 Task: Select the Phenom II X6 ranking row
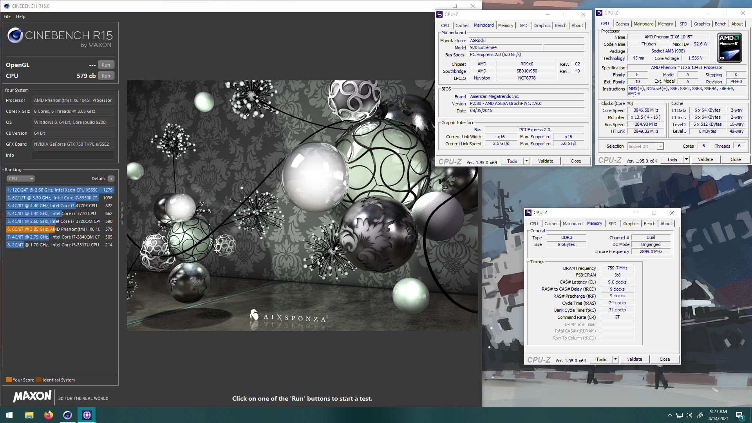(60, 229)
